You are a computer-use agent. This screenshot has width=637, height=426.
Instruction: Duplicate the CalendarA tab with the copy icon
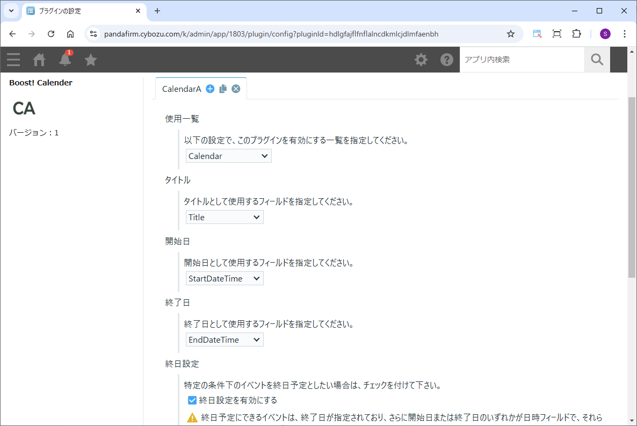click(x=223, y=89)
